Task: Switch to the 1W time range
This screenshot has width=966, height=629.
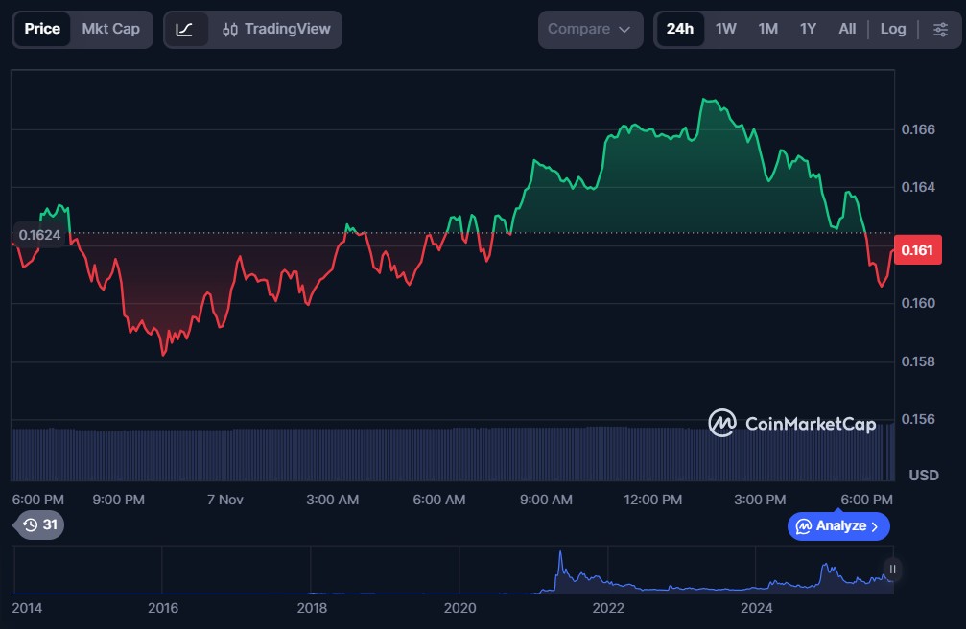Action: tap(725, 29)
